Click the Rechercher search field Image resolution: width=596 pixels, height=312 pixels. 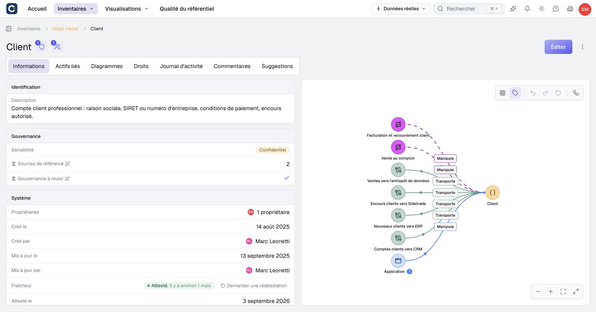469,9
